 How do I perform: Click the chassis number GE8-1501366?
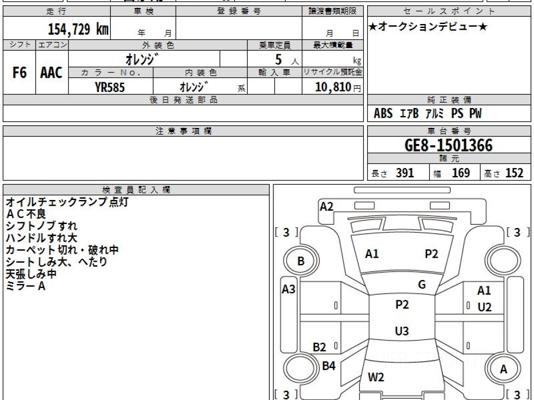click(449, 145)
